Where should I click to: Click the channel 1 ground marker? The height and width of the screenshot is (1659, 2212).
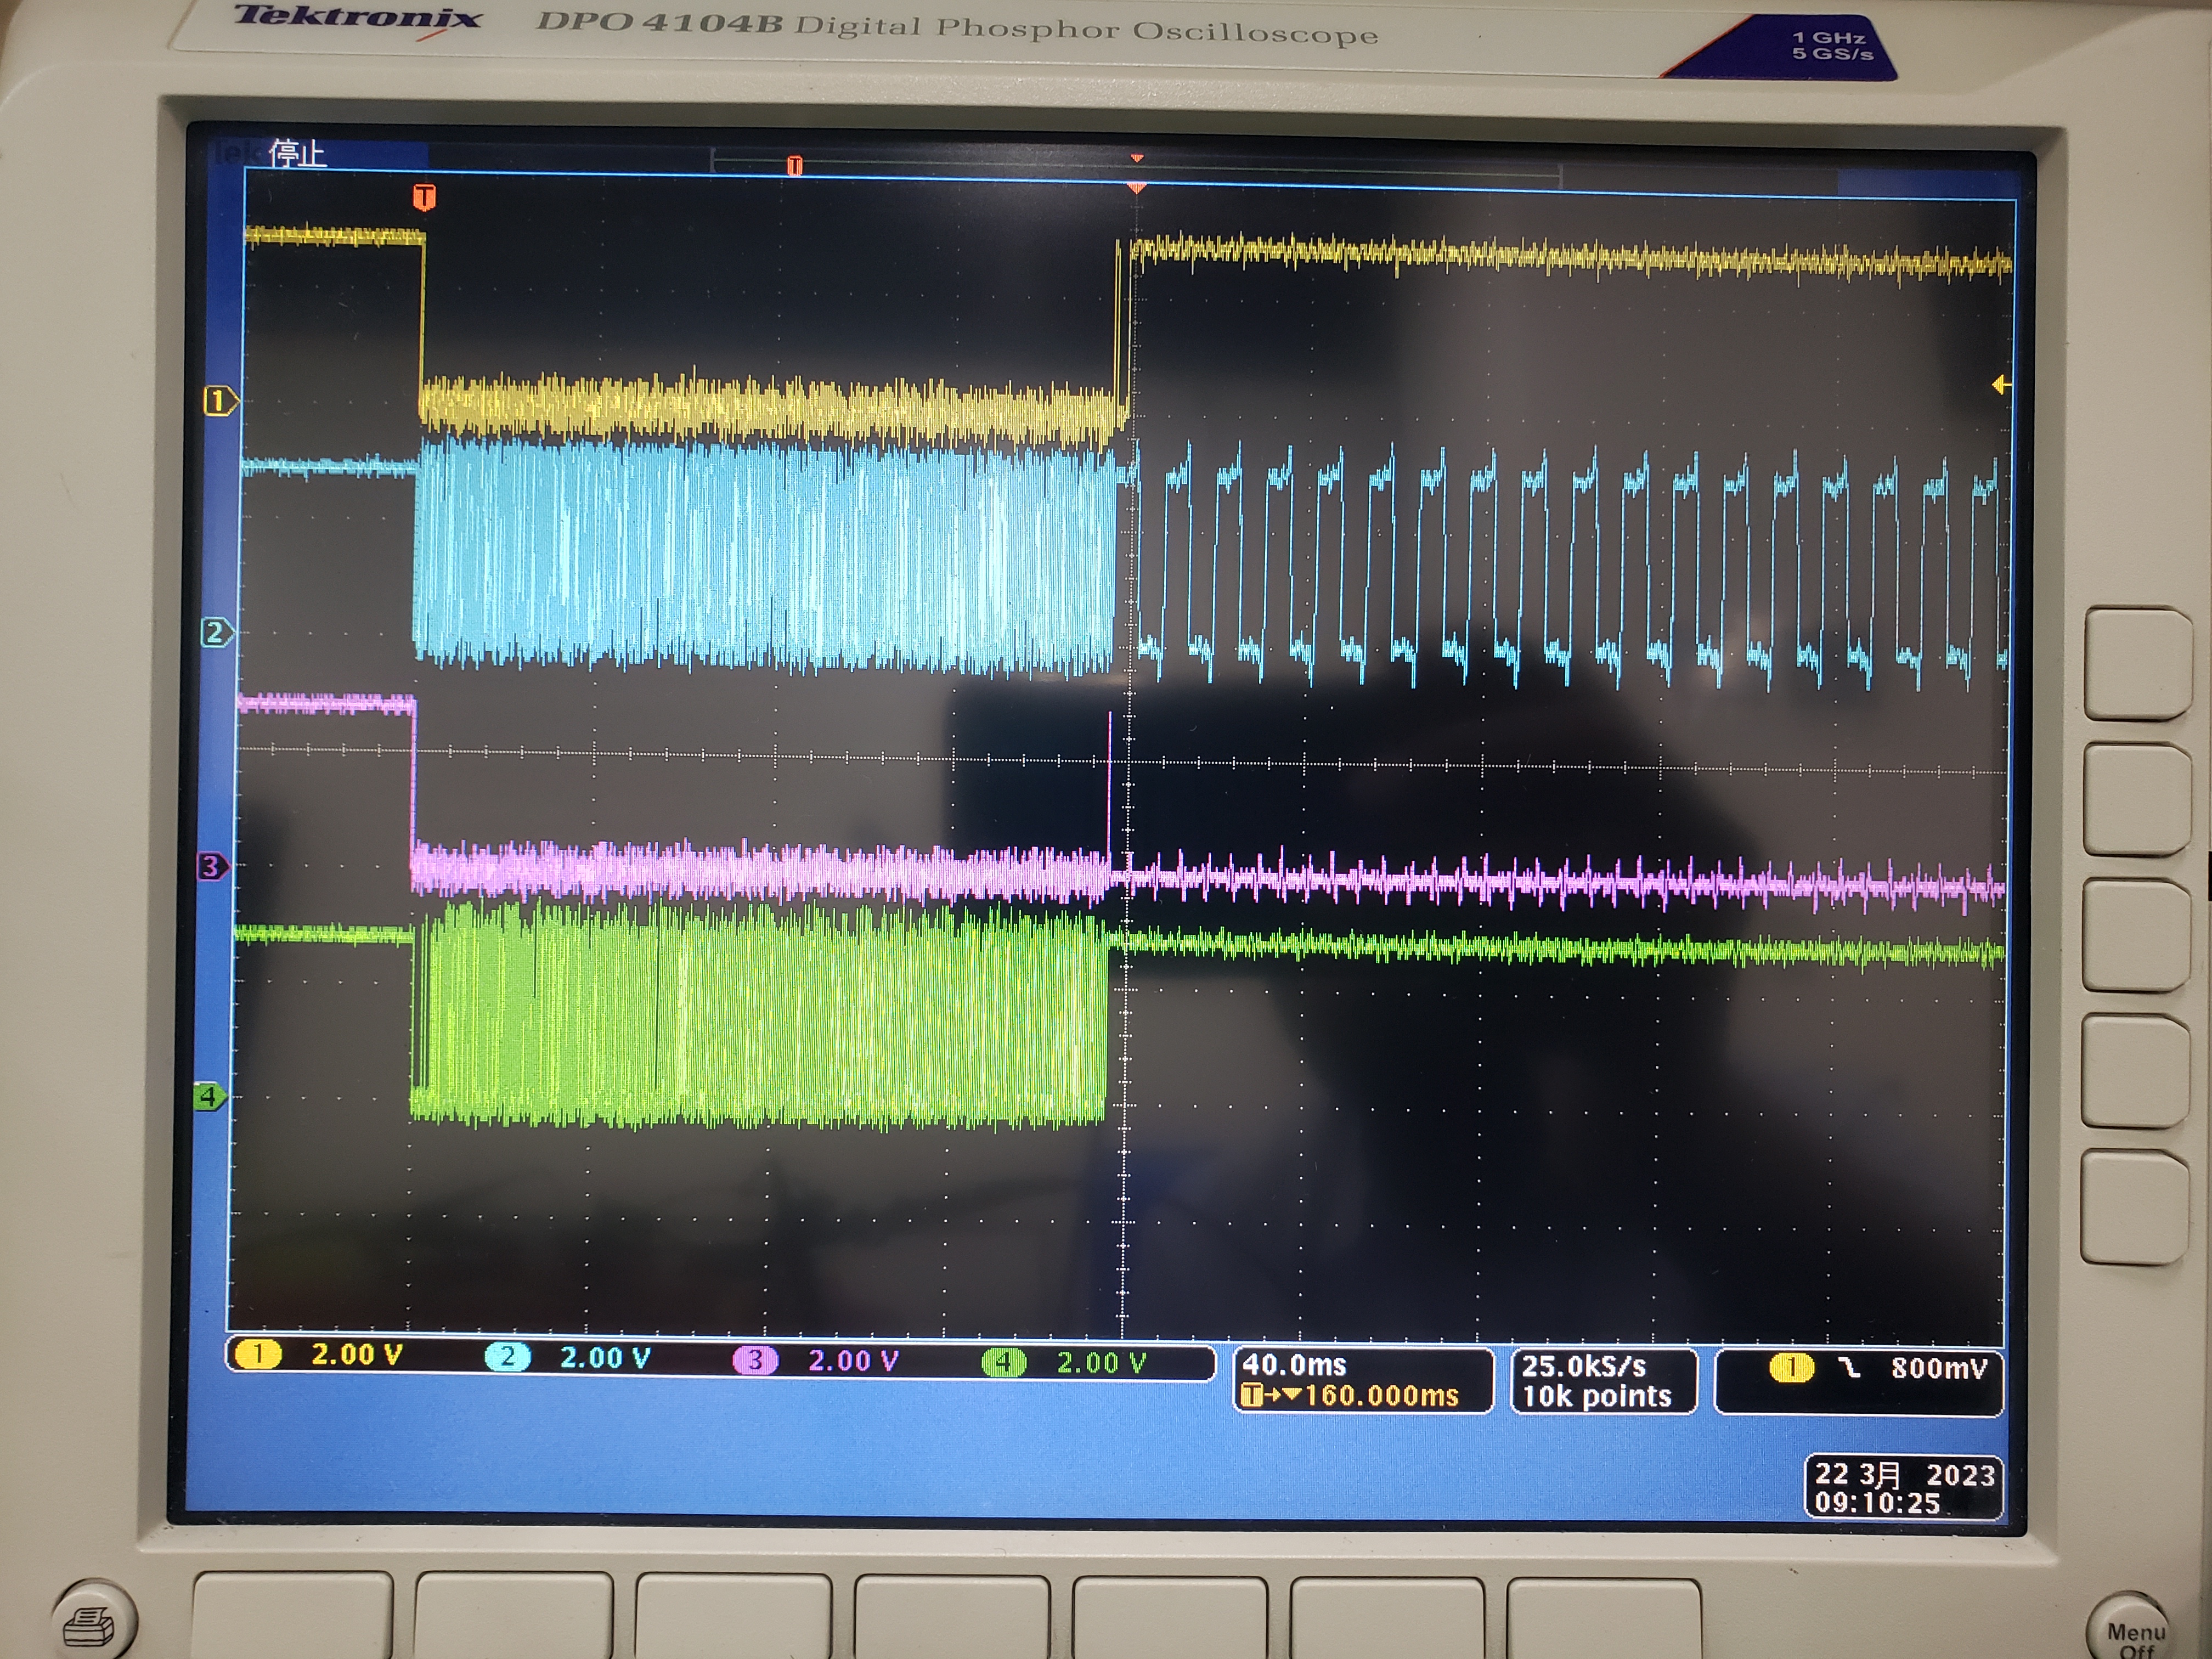click(x=219, y=402)
